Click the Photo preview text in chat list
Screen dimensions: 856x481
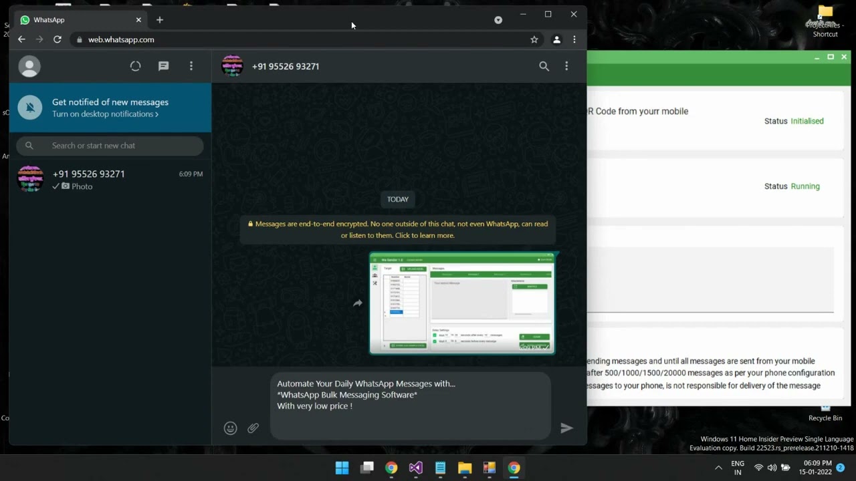pos(82,186)
